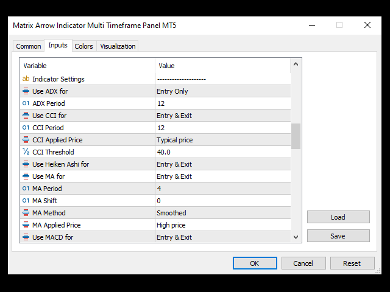The height and width of the screenshot is (292, 390).
Task: Open the Use CCI for value dropdown
Action: 223,116
